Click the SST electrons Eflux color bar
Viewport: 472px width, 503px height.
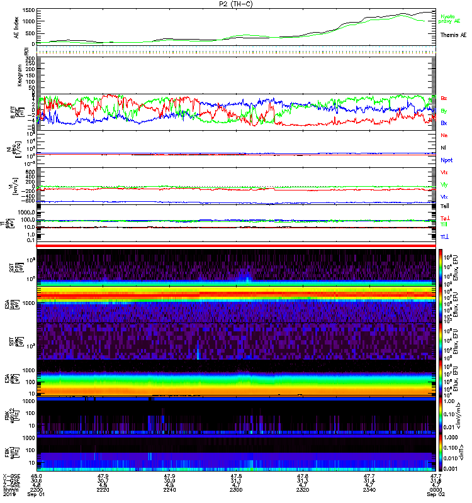point(440,341)
